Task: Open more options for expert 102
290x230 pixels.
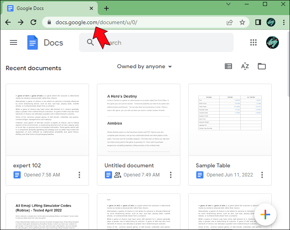Action: pyautogui.click(x=79, y=175)
